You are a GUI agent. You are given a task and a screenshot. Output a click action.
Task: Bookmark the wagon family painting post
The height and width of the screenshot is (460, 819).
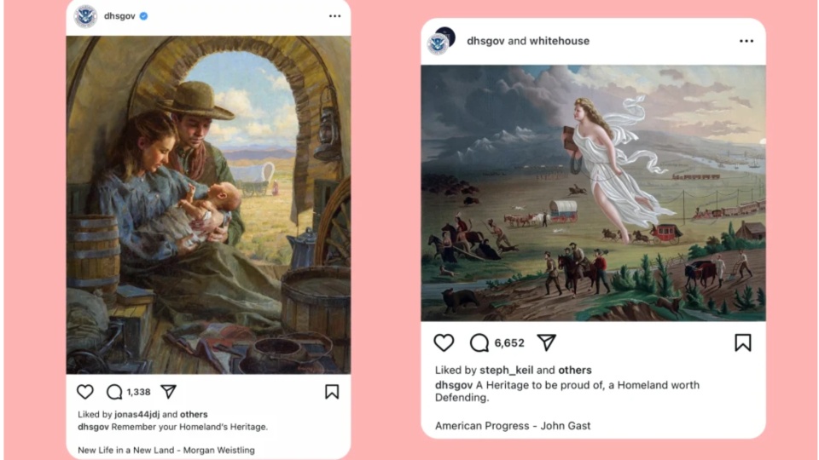[x=332, y=392]
